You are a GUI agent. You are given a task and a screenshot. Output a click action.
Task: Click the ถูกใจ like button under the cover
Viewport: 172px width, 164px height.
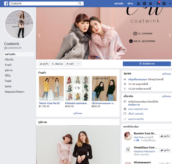click(x=44, y=64)
